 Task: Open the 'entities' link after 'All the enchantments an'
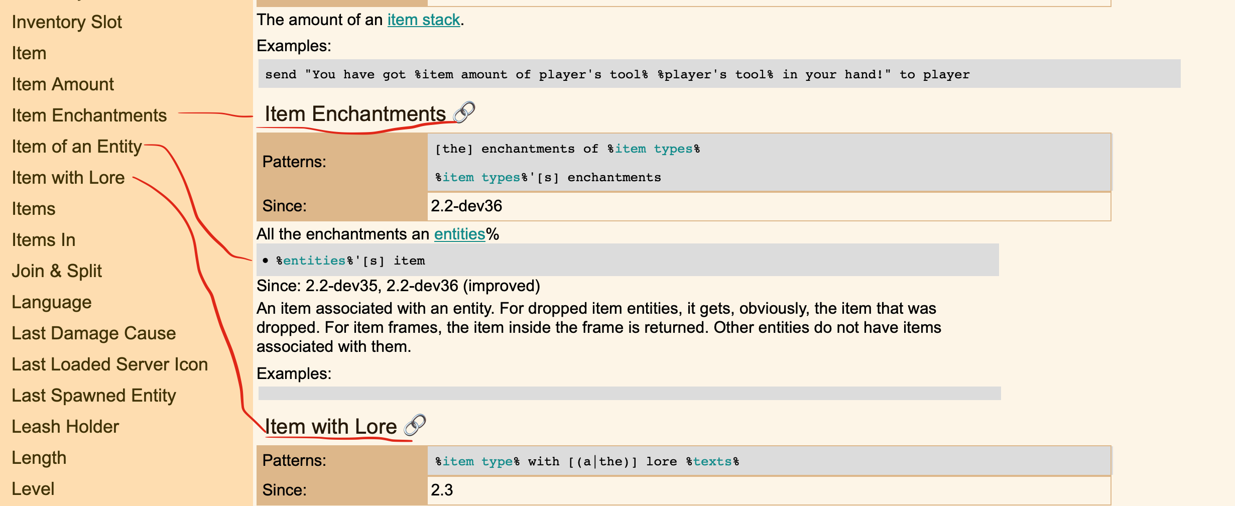[459, 234]
